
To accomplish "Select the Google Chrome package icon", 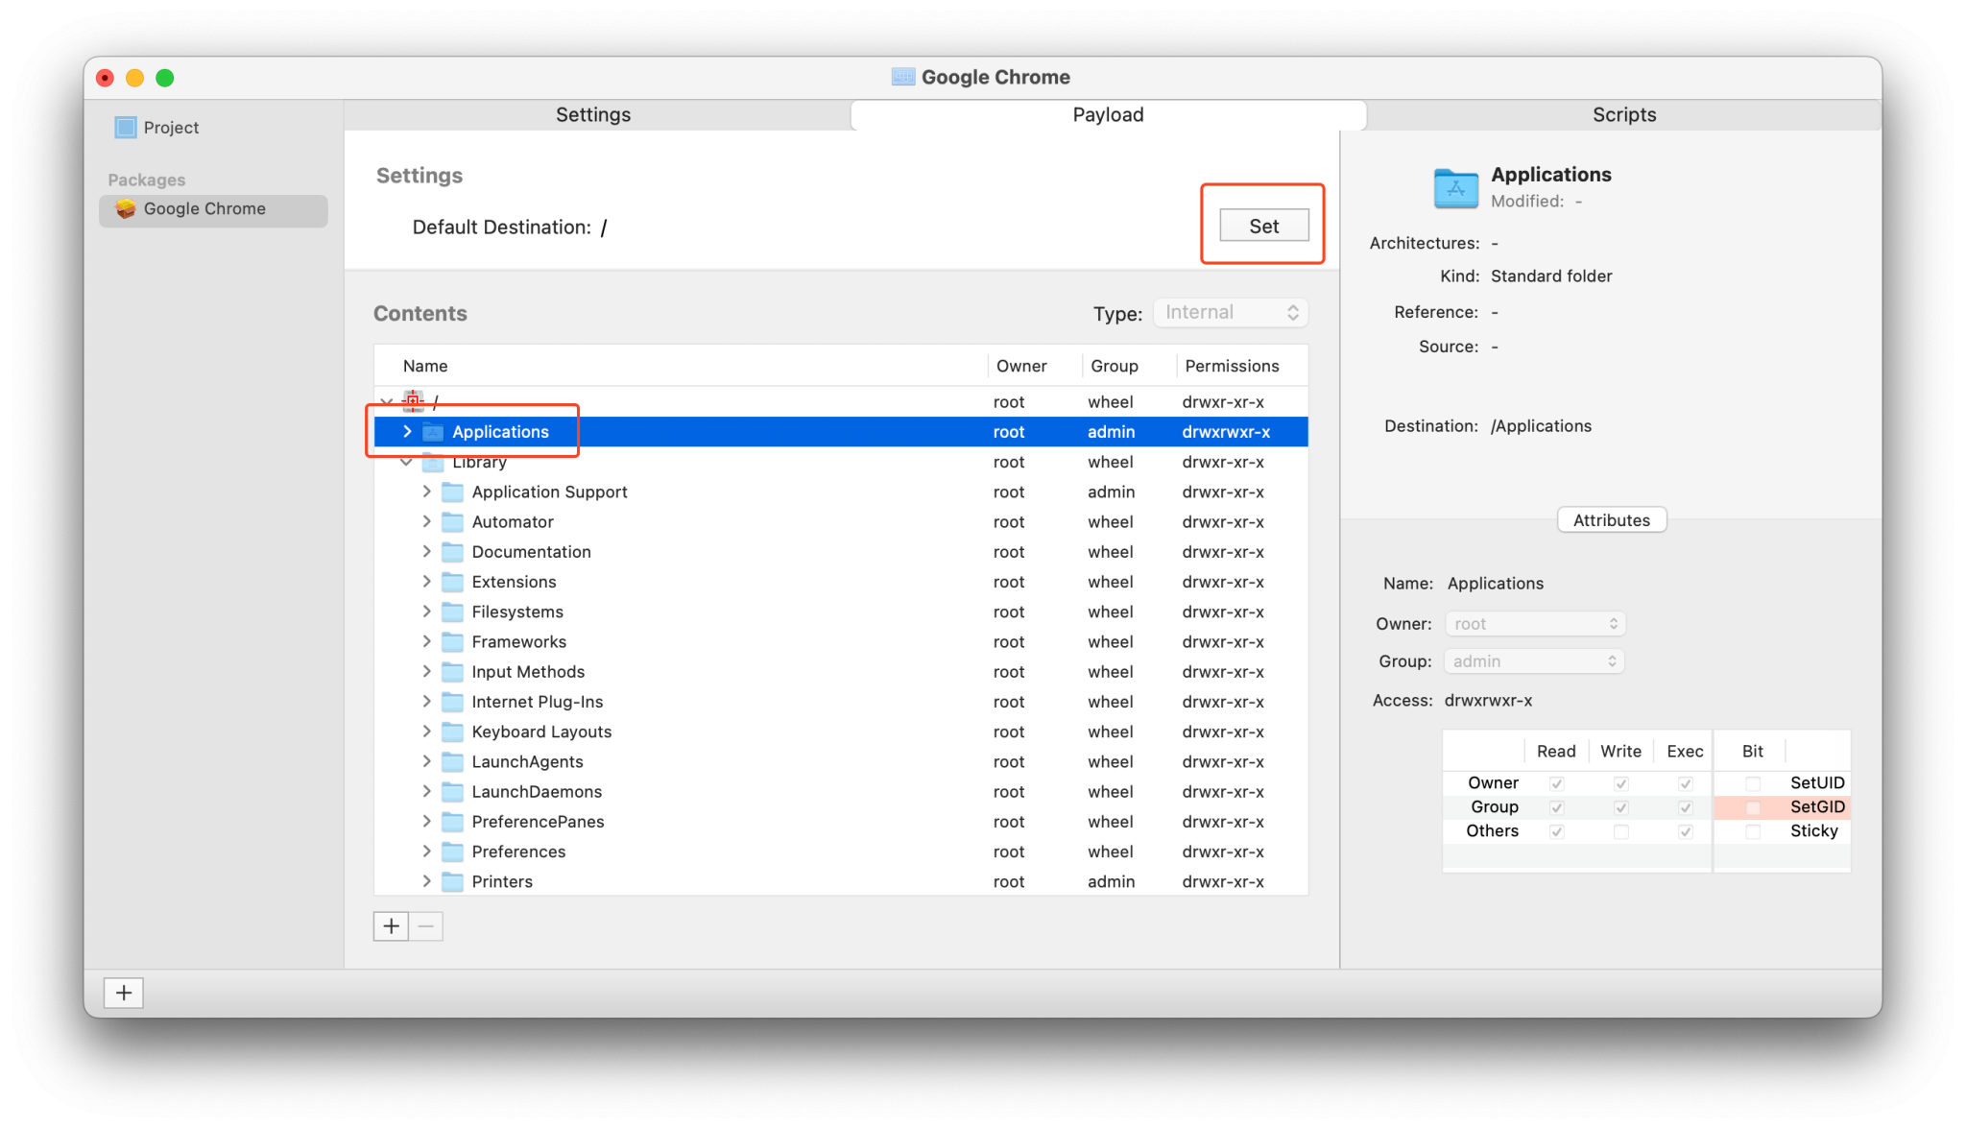I will [x=126, y=209].
